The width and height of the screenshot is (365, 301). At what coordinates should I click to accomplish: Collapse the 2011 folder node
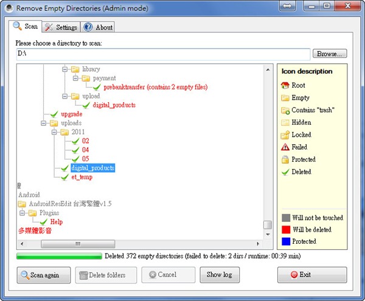[x=54, y=132]
